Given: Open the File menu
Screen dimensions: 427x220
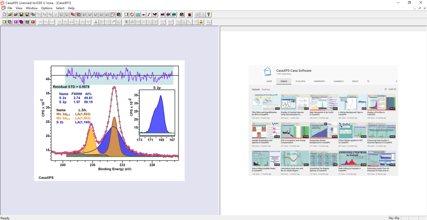Looking at the screenshot, I should 10,8.
